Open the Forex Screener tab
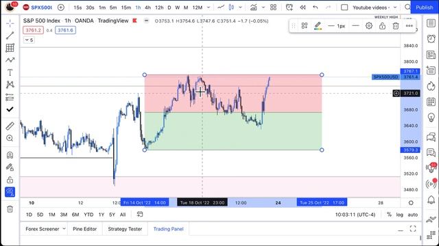439x246 pixels. click(x=45, y=229)
